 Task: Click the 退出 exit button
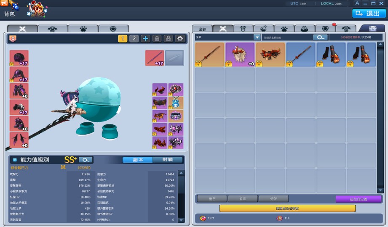(369, 13)
